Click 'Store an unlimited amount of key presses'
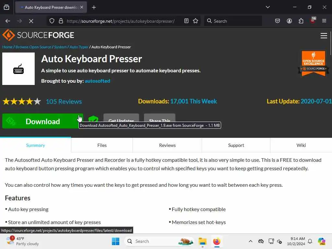The width and height of the screenshot is (332, 249). tap(54, 222)
